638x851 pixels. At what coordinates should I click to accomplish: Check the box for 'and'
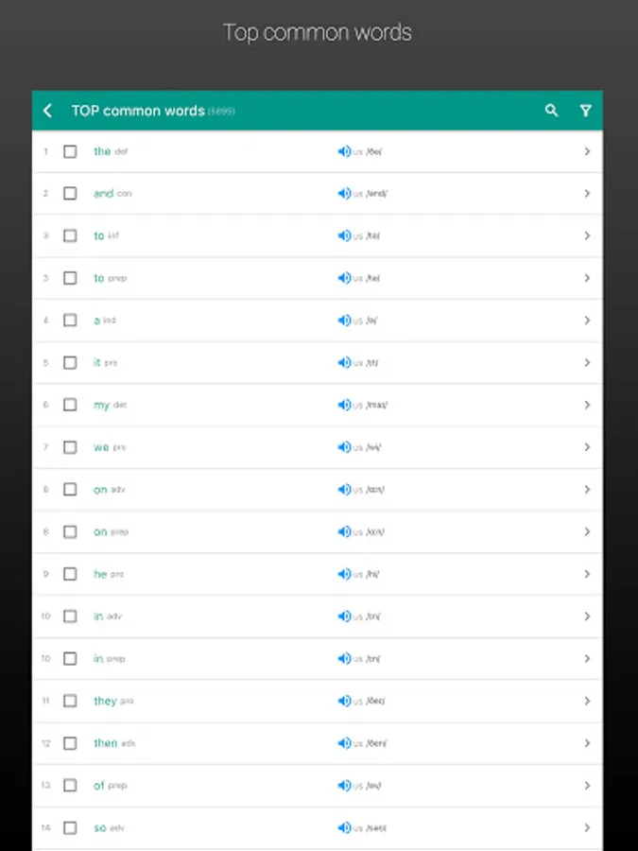tap(70, 194)
